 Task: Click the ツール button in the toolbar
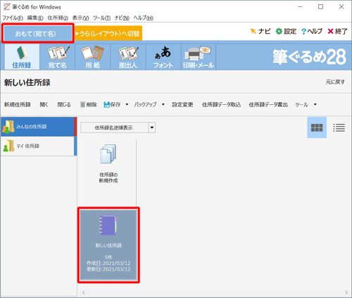point(301,104)
